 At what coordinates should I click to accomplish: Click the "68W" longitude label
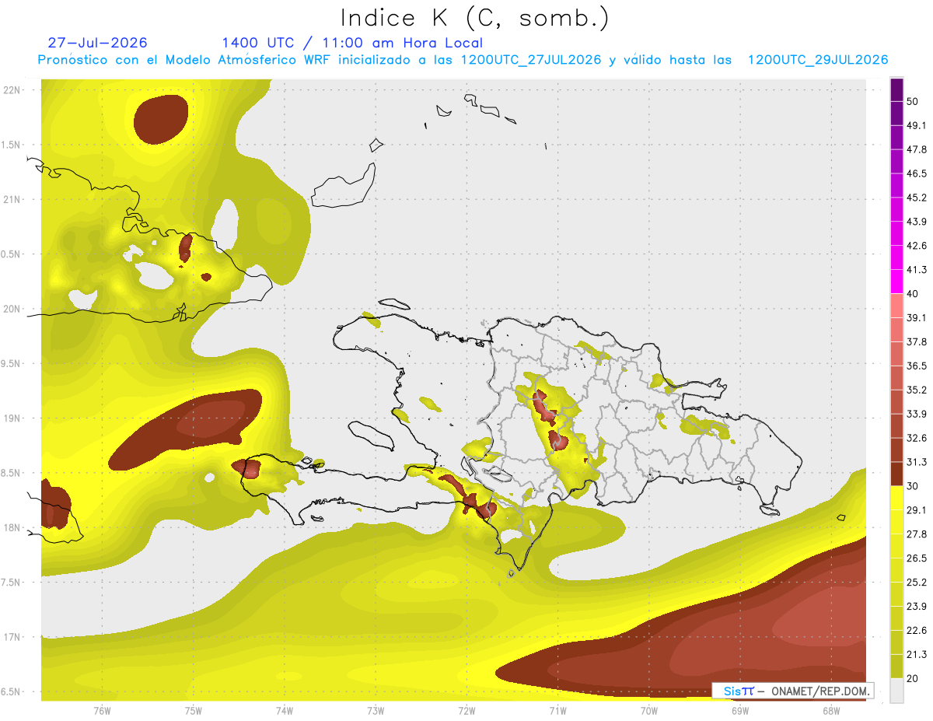(x=830, y=710)
